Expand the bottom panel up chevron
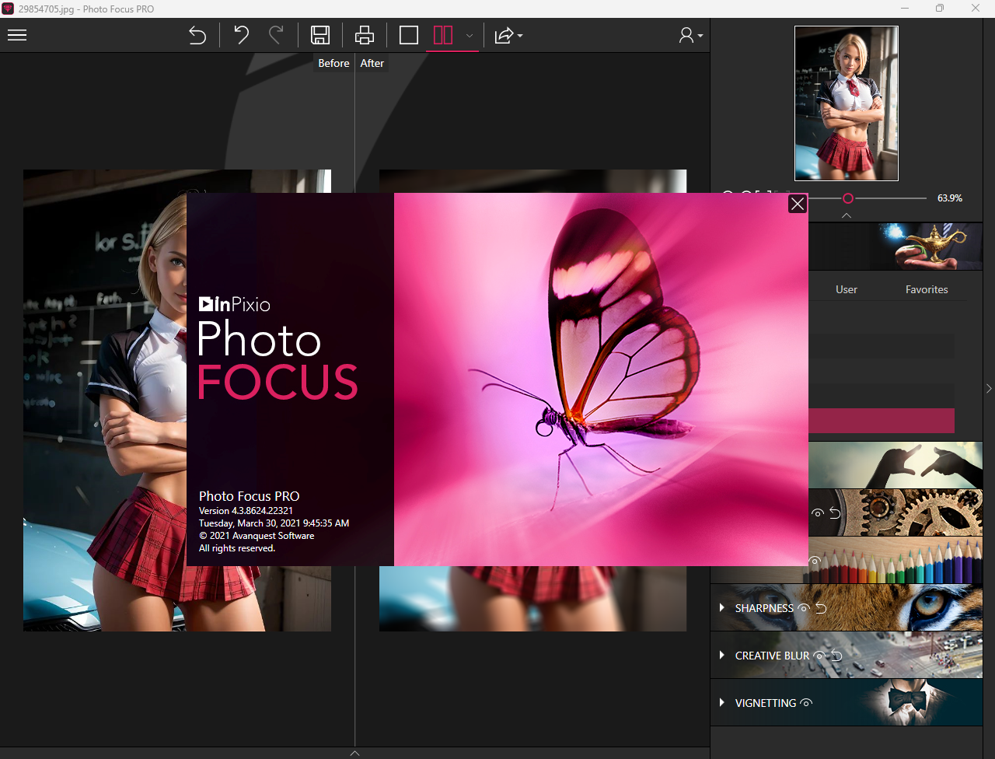The height and width of the screenshot is (759, 995). [x=355, y=753]
